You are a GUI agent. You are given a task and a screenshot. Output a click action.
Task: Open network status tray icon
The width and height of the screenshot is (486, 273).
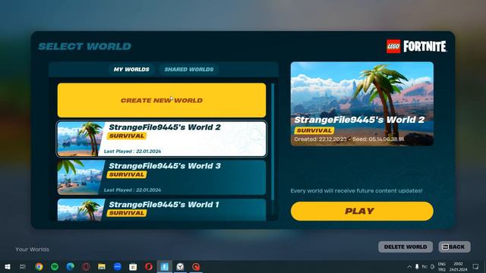coord(424,266)
